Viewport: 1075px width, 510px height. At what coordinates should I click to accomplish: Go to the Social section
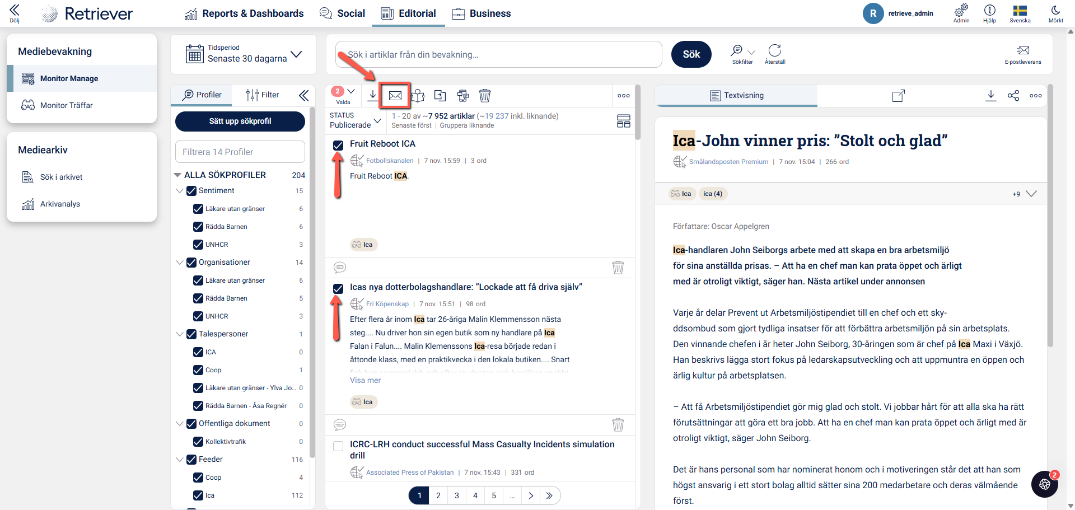pos(342,13)
